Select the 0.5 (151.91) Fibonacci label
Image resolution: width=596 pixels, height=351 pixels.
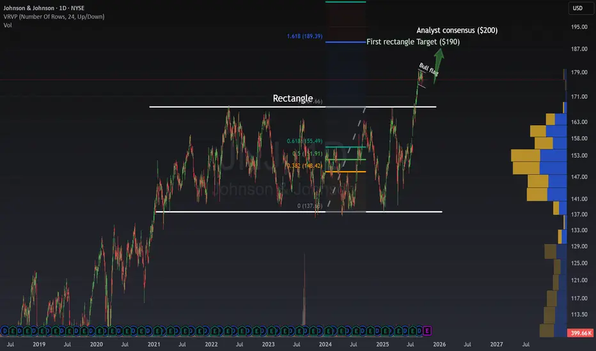[307, 154]
